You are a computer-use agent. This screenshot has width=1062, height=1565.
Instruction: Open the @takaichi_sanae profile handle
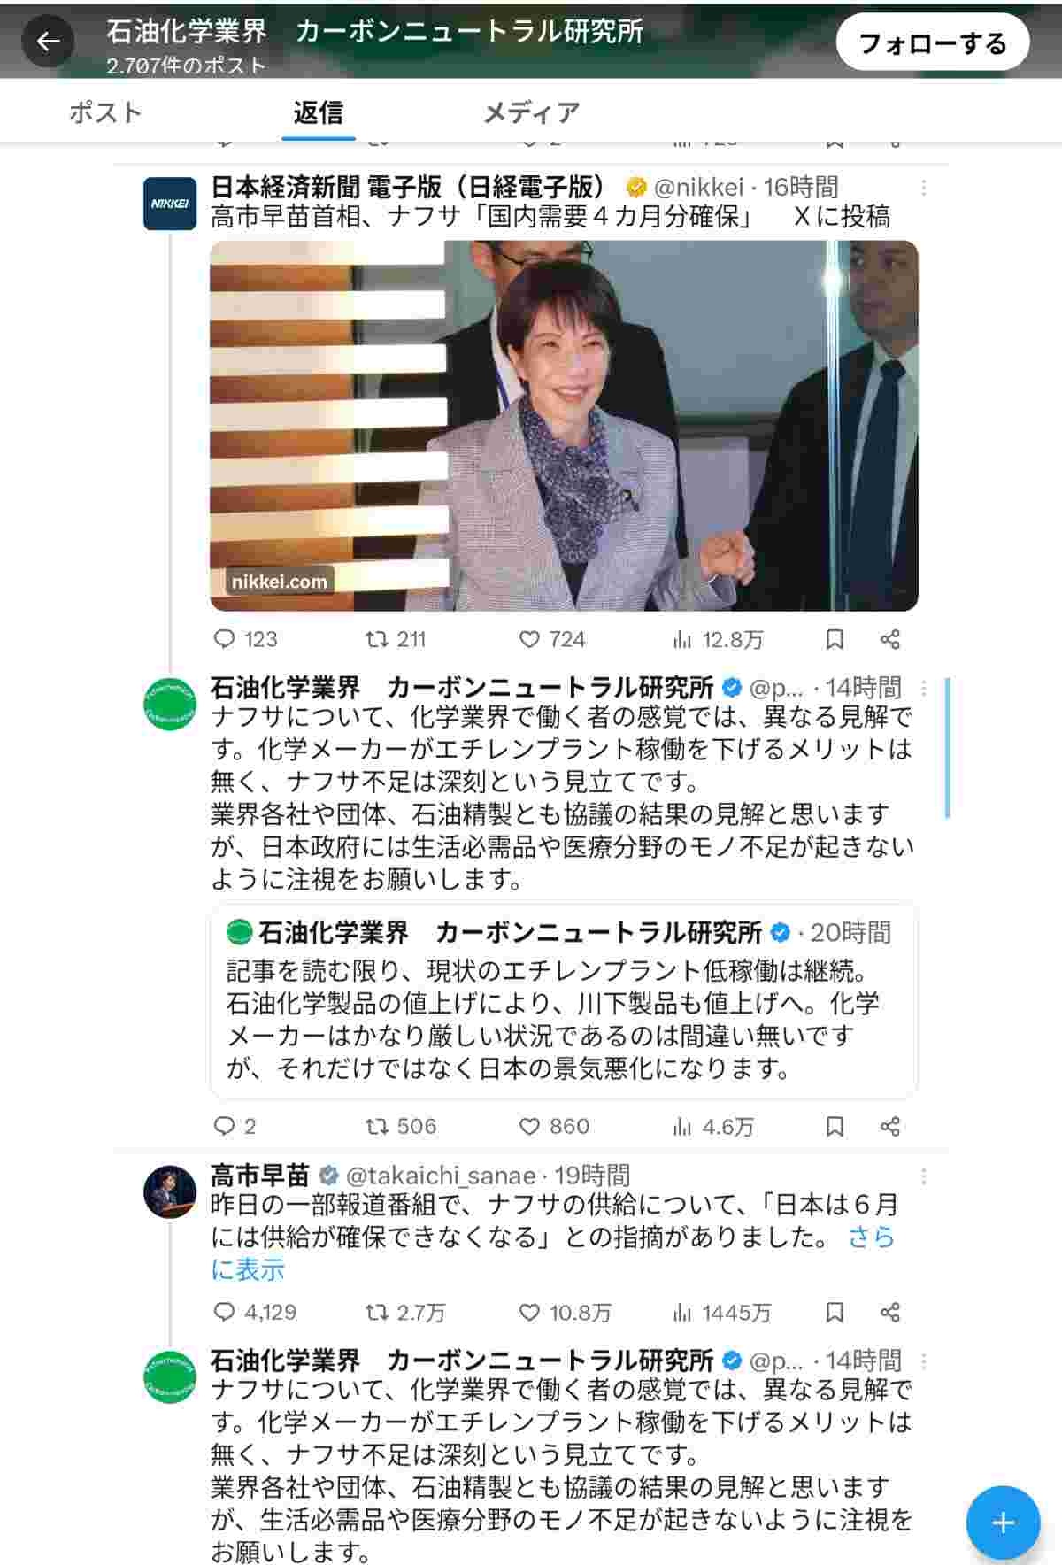[440, 1176]
